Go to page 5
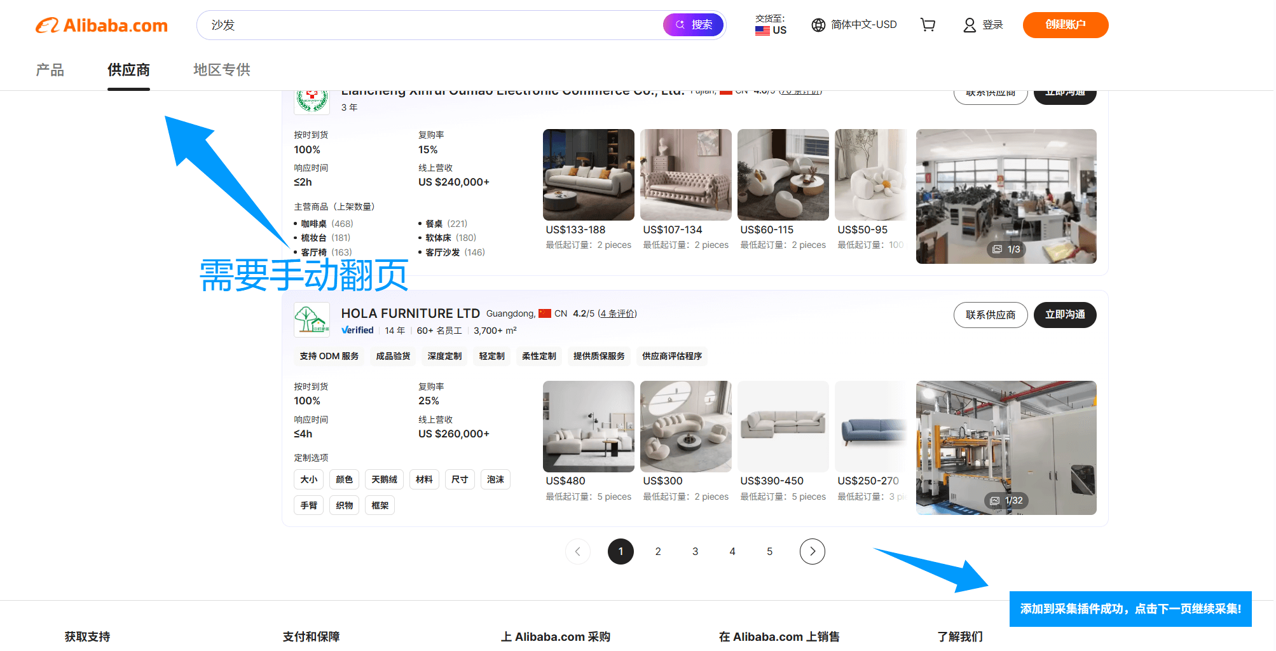This screenshot has height=651, width=1276. pos(769,552)
